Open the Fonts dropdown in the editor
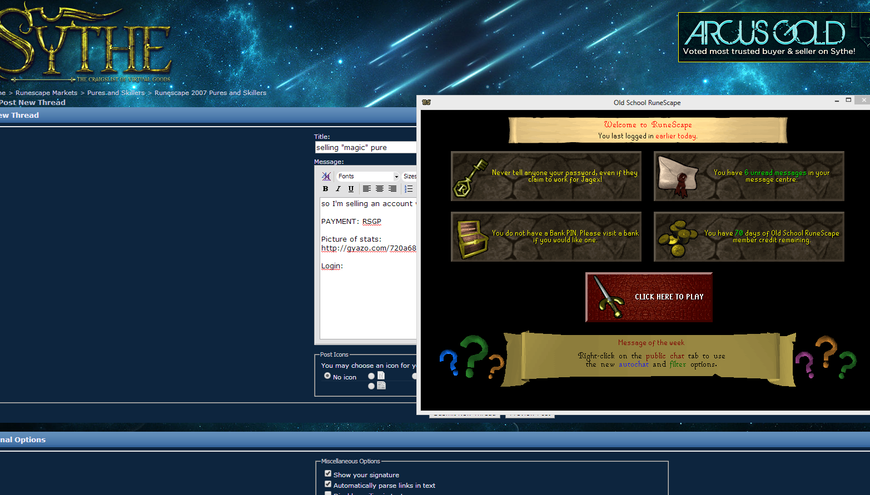Screen dimensions: 870x495 368,176
